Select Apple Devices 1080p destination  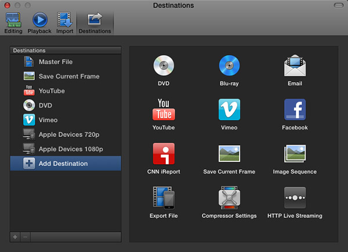click(66, 149)
